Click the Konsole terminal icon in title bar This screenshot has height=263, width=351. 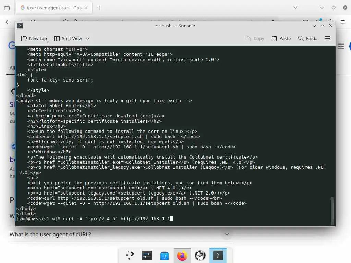[x=20, y=26]
